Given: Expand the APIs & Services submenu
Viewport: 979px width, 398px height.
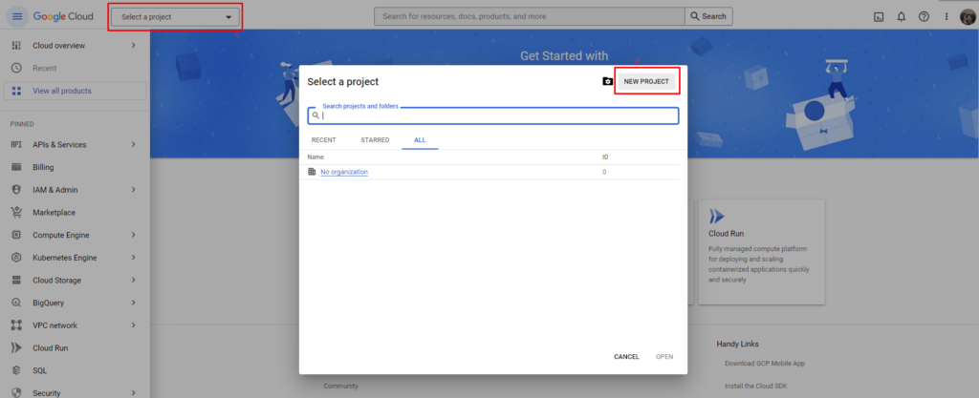Looking at the screenshot, I should pyautogui.click(x=133, y=144).
